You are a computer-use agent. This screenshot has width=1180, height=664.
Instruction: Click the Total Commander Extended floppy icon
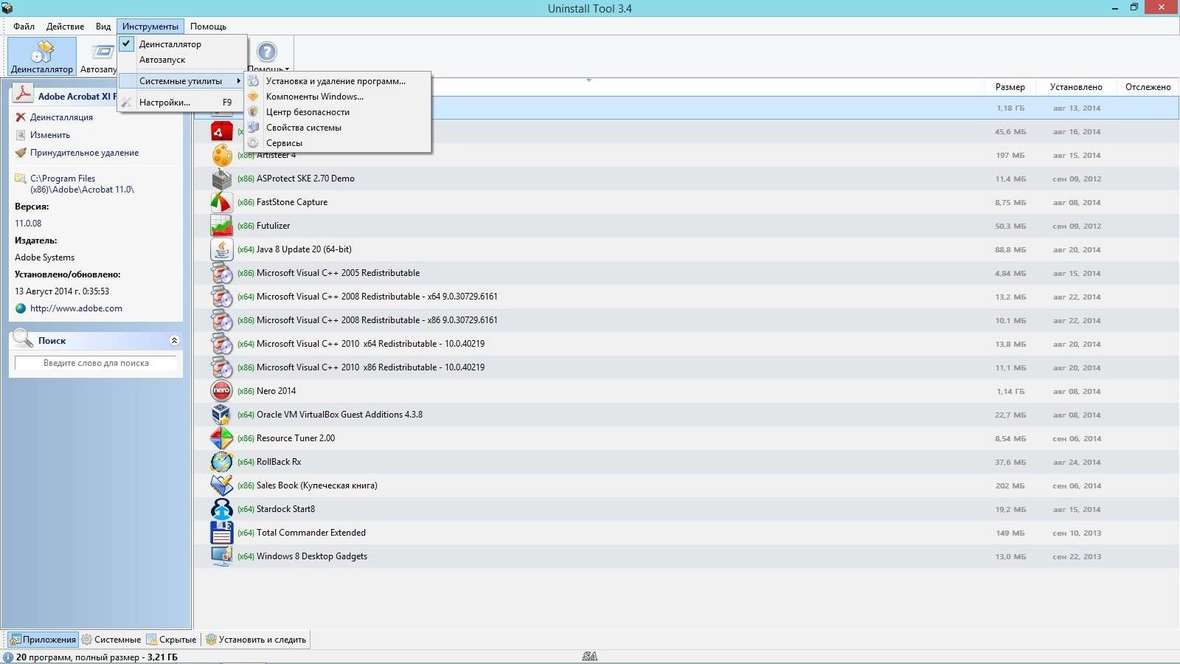point(221,533)
